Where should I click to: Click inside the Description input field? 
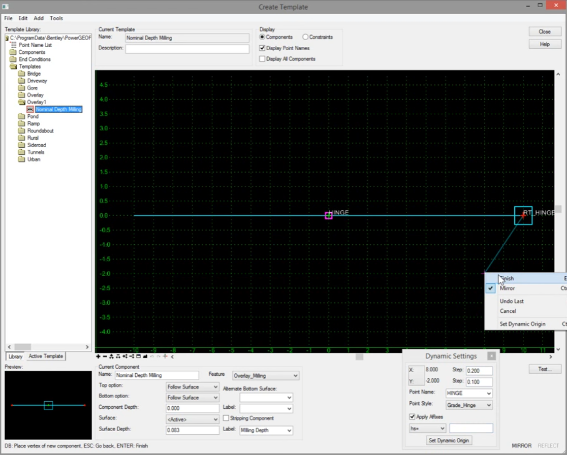click(187, 48)
